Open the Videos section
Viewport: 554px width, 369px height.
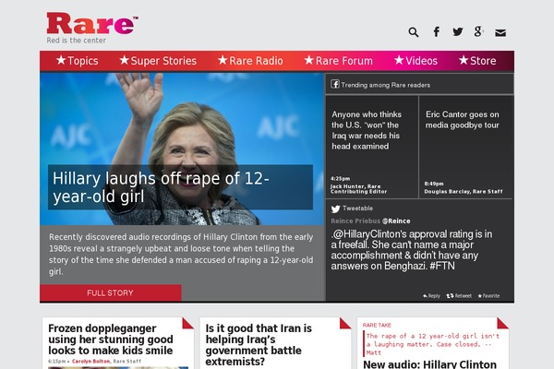click(x=415, y=61)
